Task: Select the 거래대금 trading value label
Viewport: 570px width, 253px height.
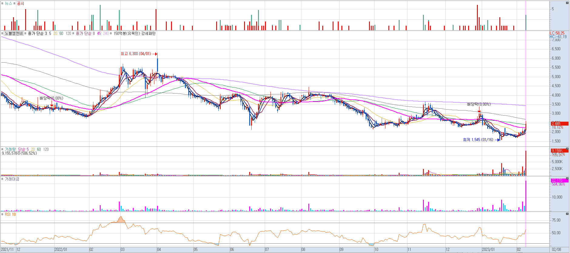Action: point(12,179)
